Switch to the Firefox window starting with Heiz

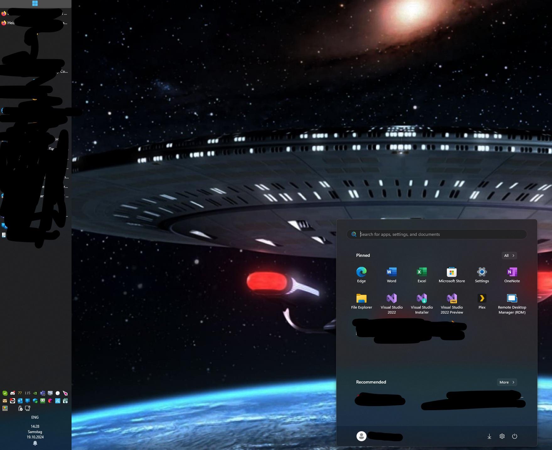(x=35, y=23)
